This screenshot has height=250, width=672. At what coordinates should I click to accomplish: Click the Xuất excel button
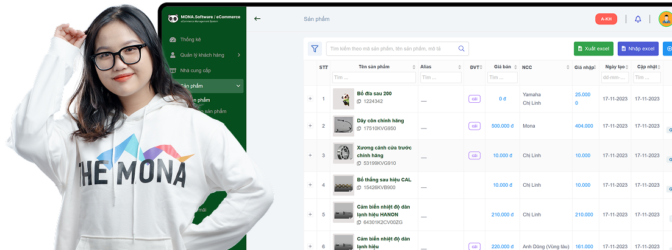point(593,49)
